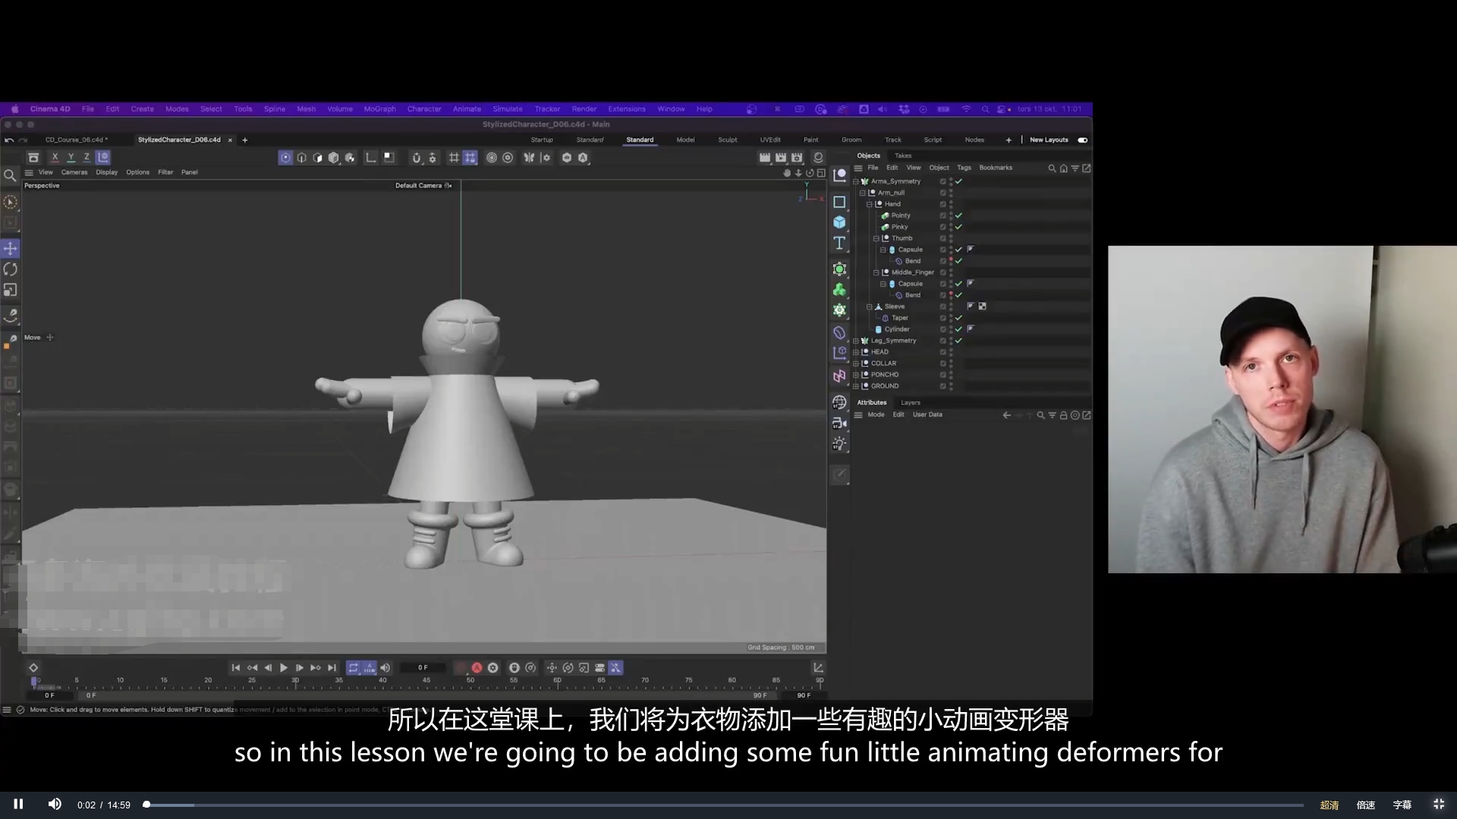Toggle Y axis lock
Viewport: 1457px width, 819px height.
[71, 158]
